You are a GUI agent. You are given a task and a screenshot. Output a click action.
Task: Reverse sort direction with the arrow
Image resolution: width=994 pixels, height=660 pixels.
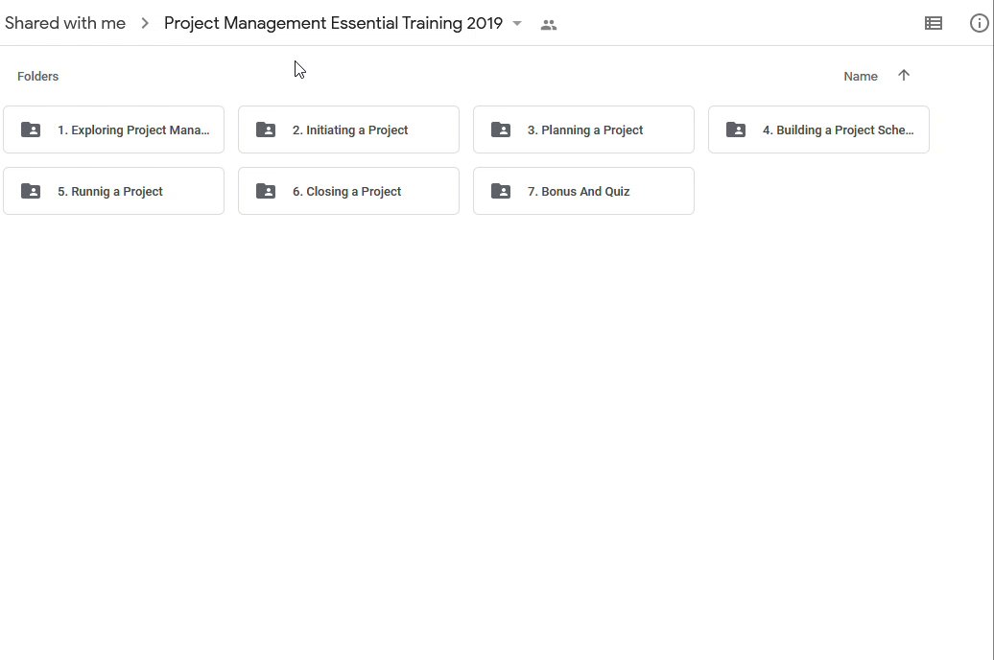(904, 76)
